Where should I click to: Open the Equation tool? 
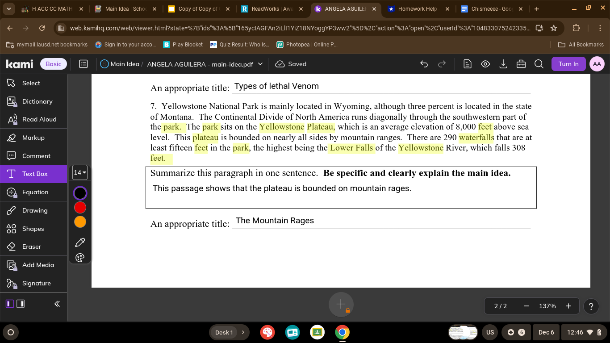click(x=35, y=192)
